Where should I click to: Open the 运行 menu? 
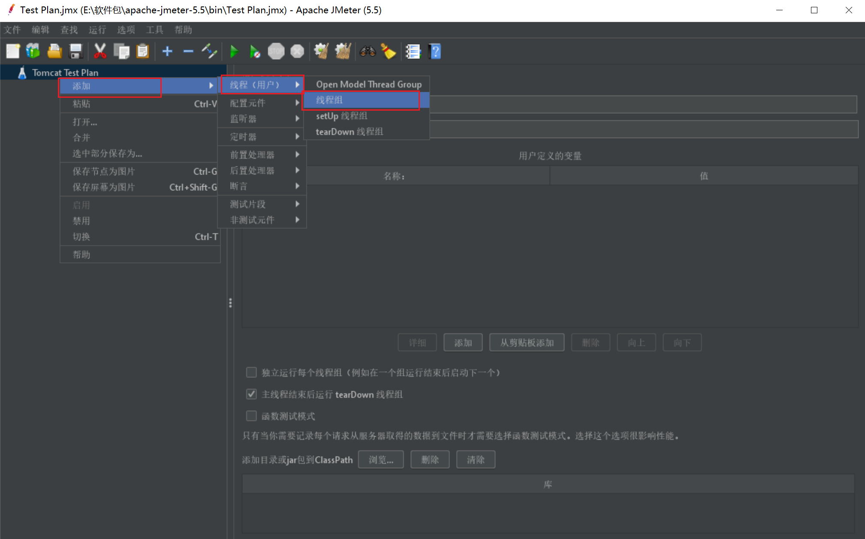point(97,30)
